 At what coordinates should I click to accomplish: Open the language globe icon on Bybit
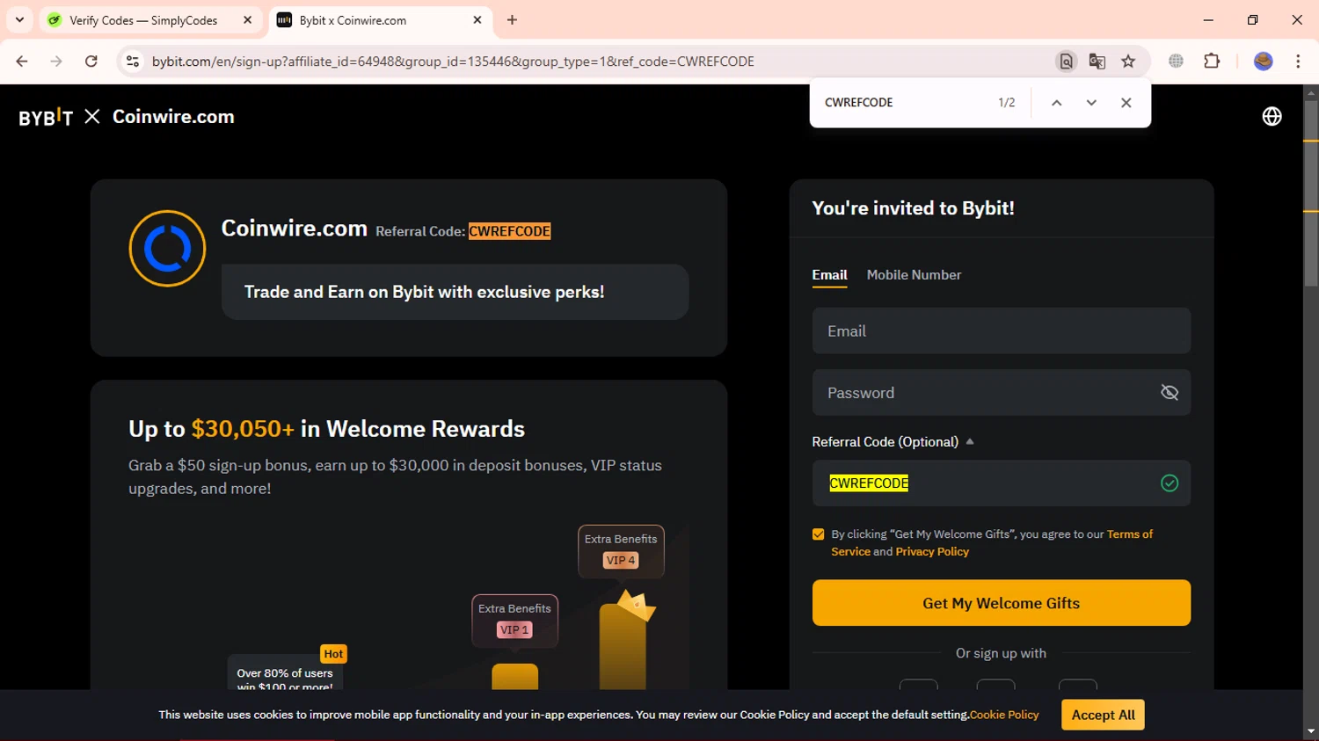coord(1272,116)
